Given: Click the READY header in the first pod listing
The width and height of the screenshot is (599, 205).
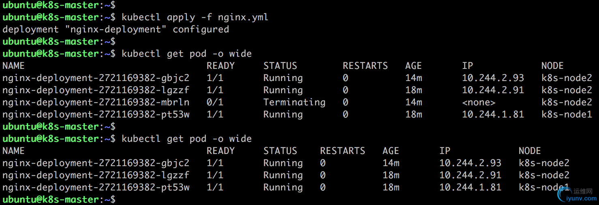Looking at the screenshot, I should 220,66.
